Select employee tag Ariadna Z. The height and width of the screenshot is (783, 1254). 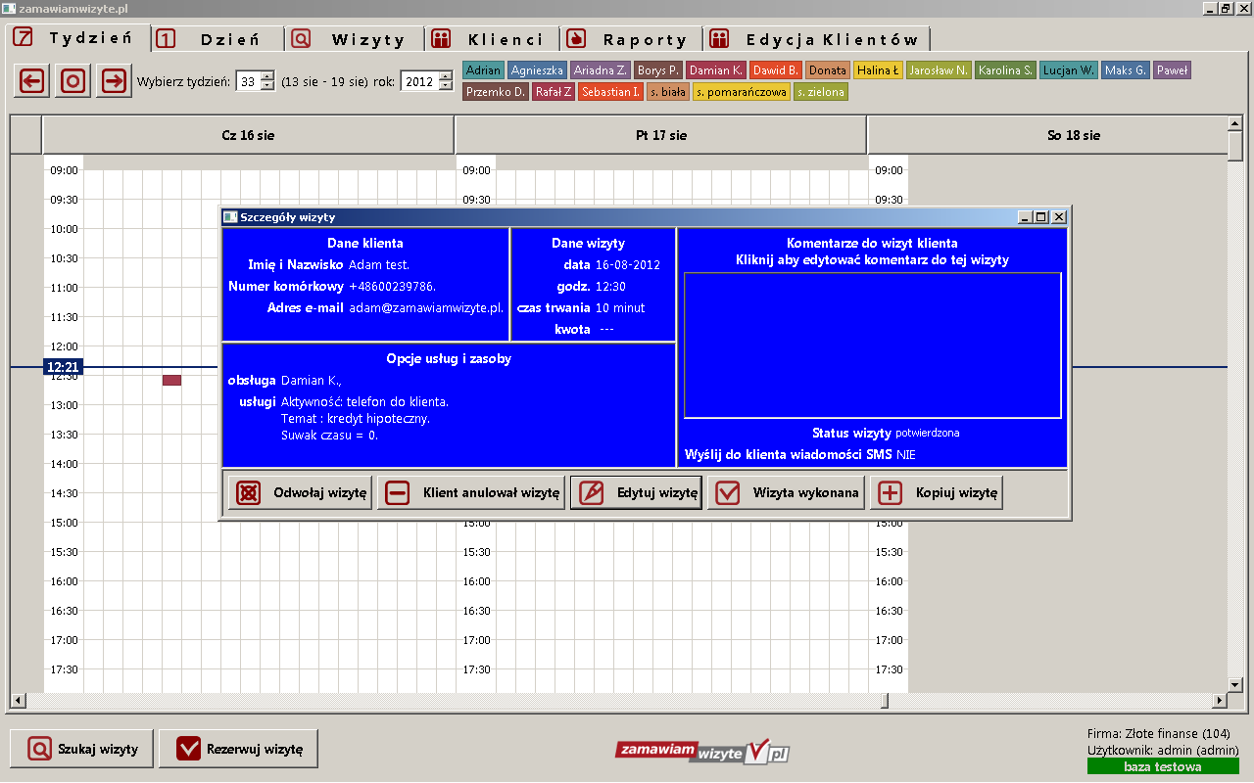[x=600, y=70]
